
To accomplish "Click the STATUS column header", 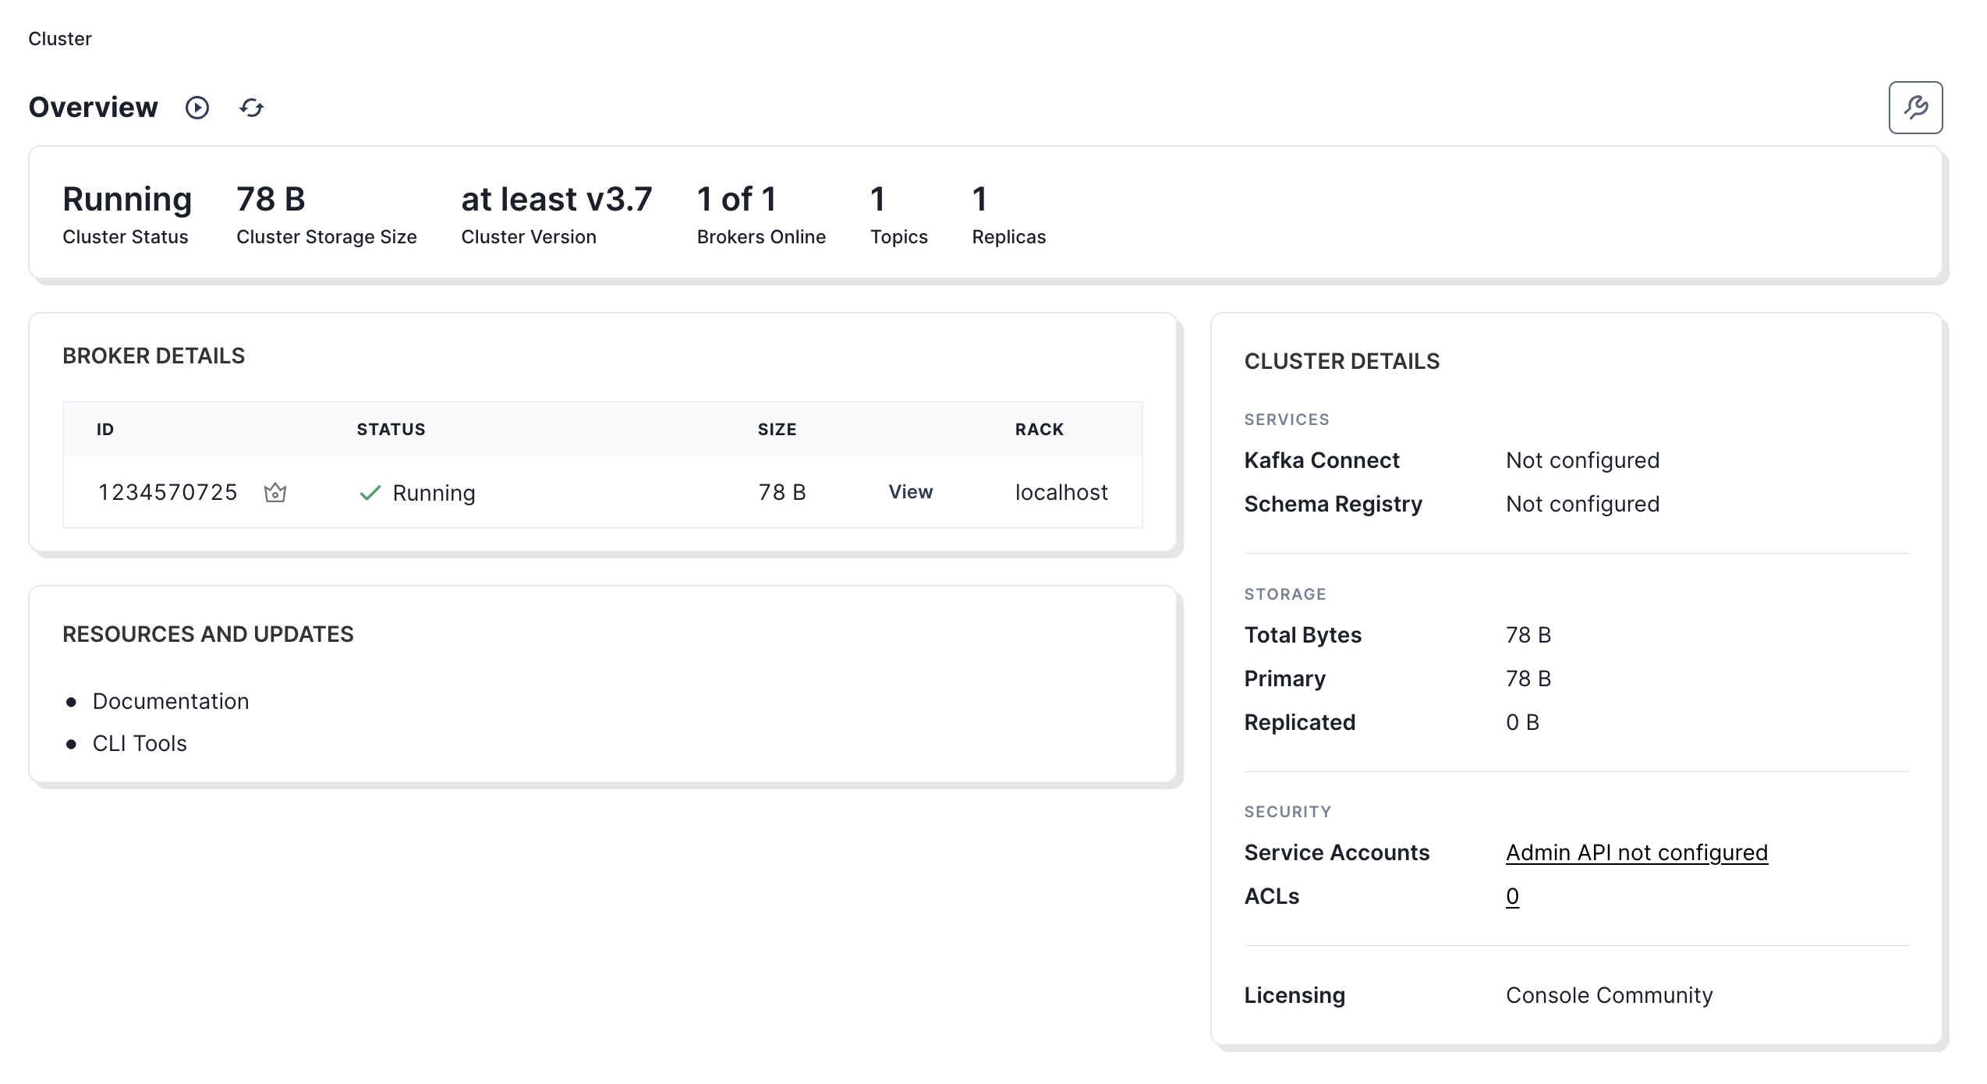I will point(391,429).
